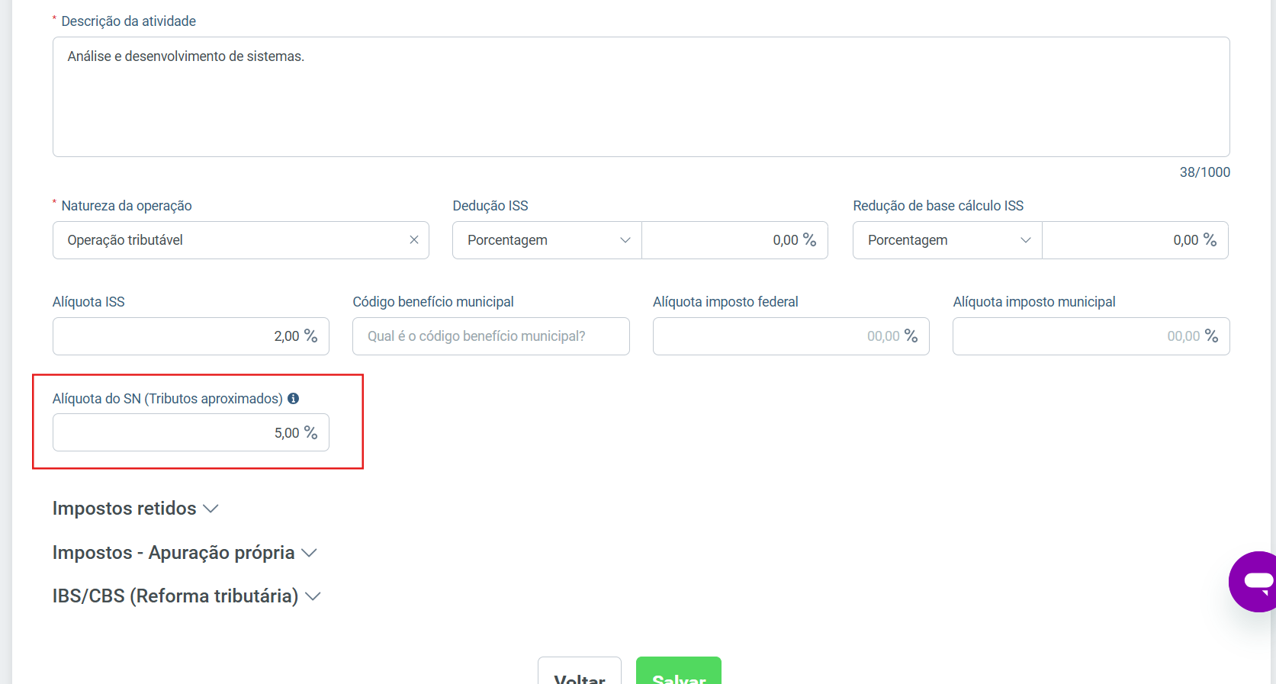This screenshot has width=1276, height=684.
Task: Click the Alíquota do SN (Tributos aproximados) label
Action: pyautogui.click(x=168, y=399)
